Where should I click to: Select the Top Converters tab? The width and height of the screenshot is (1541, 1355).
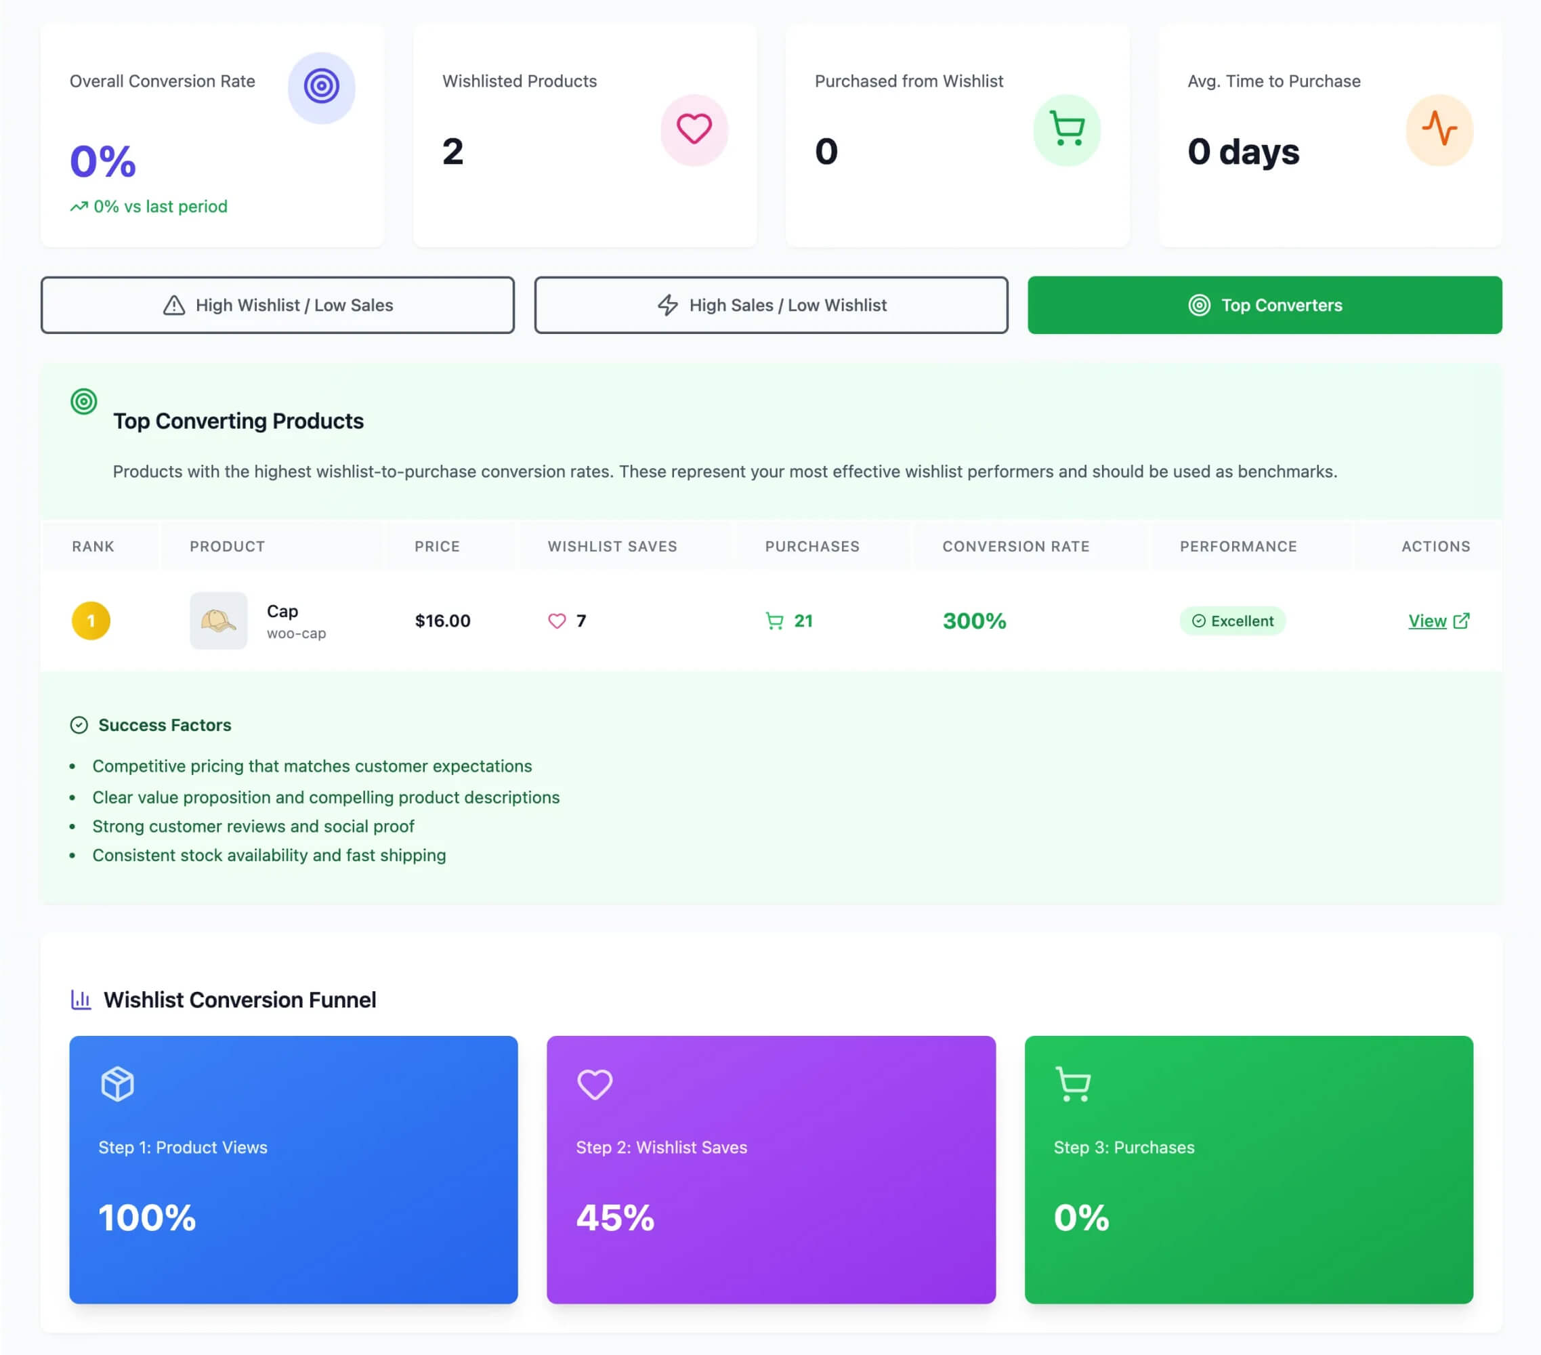(1265, 306)
